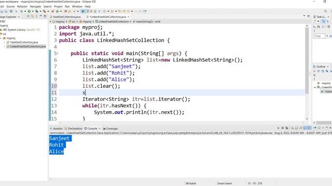Click the Clear Console icon

(x=293, y=128)
